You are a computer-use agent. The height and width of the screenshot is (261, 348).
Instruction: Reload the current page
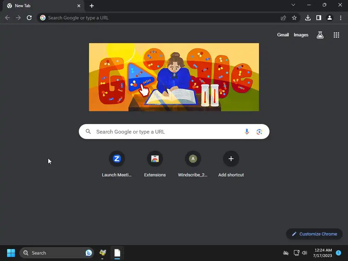(29, 18)
